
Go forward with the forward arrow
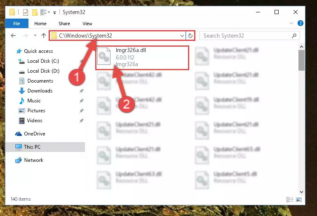(x=26, y=36)
